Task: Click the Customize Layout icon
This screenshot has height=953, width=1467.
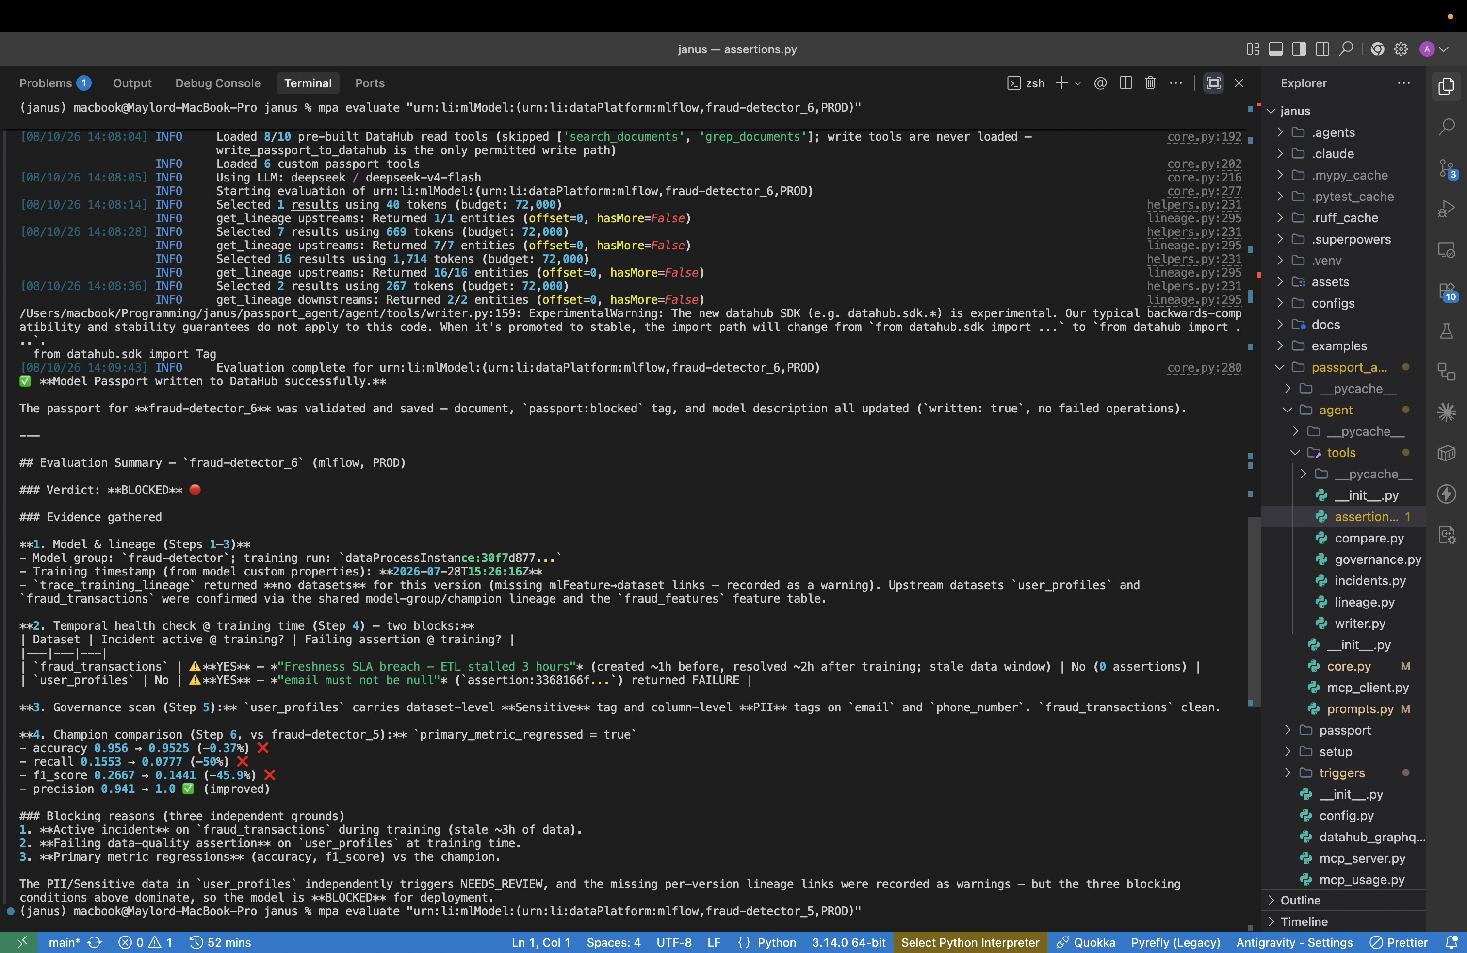Action: [1253, 49]
